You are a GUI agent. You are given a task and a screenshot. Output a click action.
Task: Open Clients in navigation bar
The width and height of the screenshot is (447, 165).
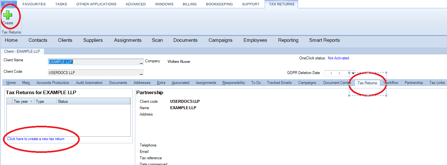(65, 40)
